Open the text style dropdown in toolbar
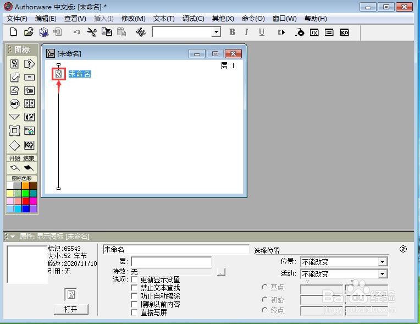This screenshot has width=420, height=324. coord(216,32)
